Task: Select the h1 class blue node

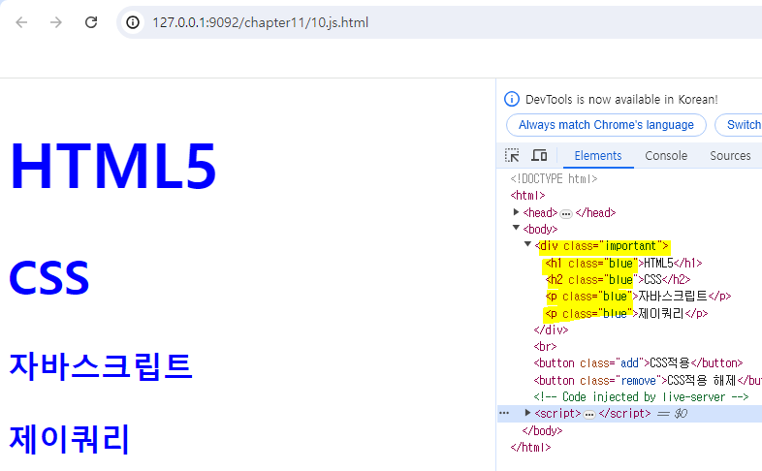Action: click(x=623, y=264)
